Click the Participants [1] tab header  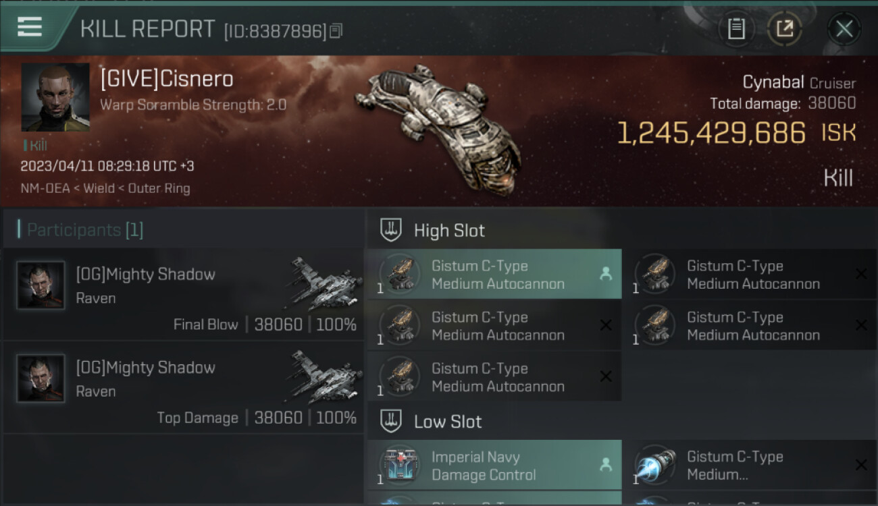tap(85, 230)
